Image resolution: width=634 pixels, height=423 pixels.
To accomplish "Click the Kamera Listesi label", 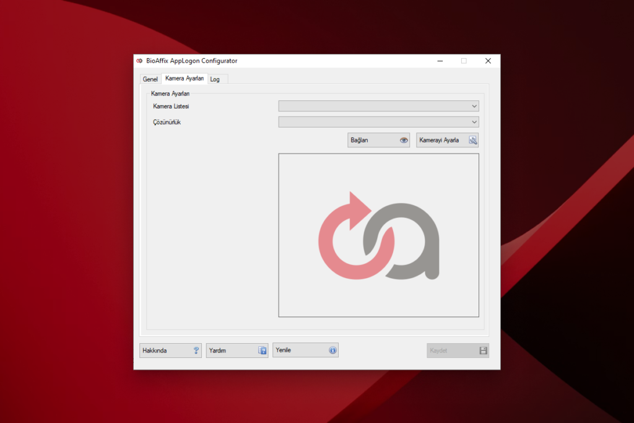I will (171, 107).
